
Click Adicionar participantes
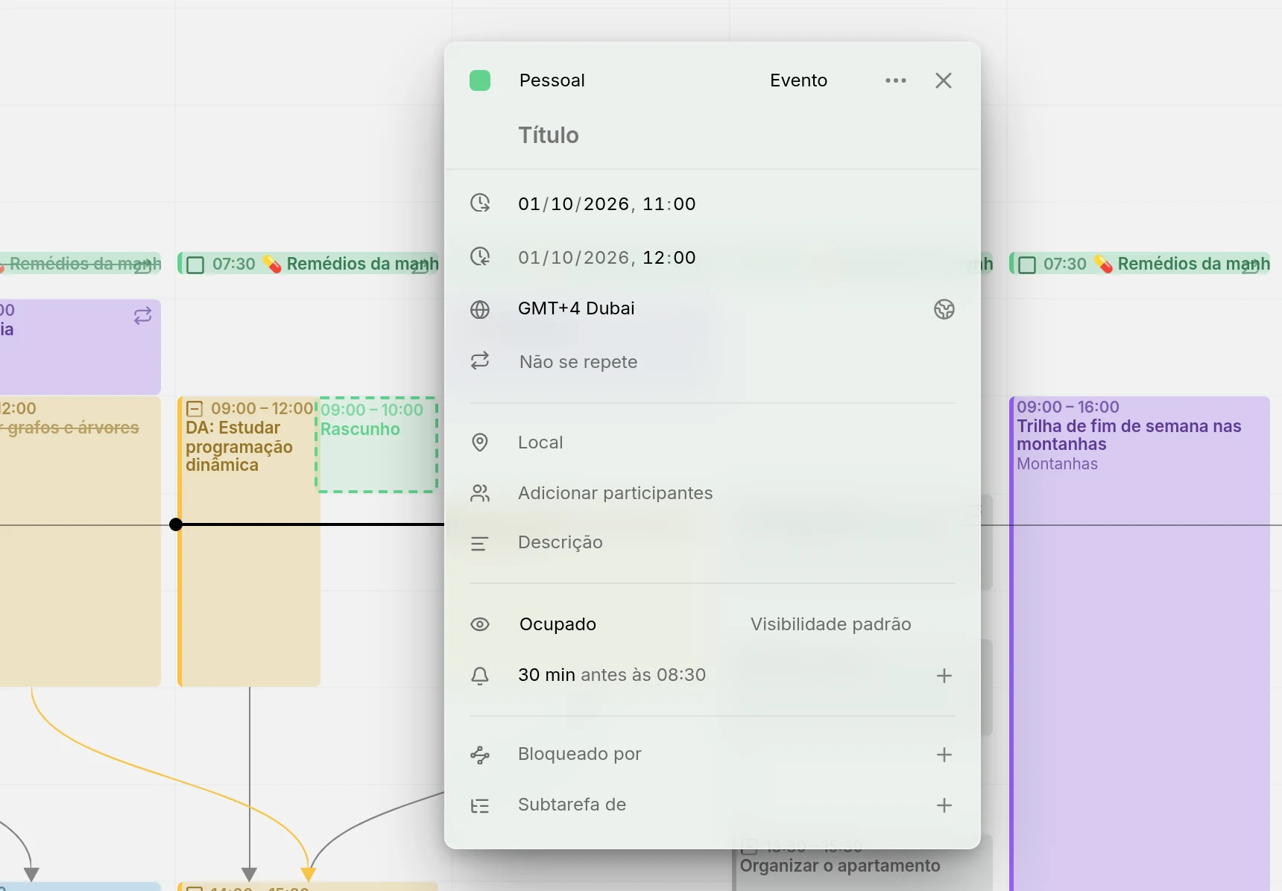(615, 493)
